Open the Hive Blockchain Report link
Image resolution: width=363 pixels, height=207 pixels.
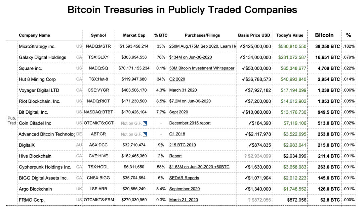pos(175,156)
